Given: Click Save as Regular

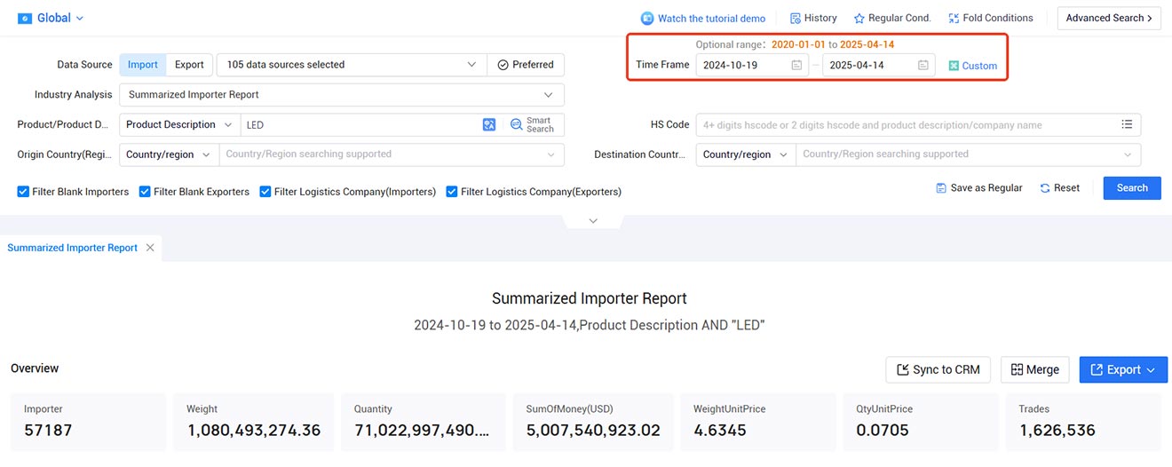Looking at the screenshot, I should point(979,188).
